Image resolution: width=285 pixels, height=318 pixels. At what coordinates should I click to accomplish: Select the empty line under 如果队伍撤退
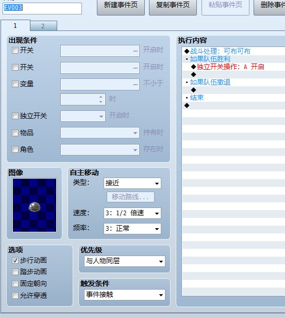tap(233, 90)
